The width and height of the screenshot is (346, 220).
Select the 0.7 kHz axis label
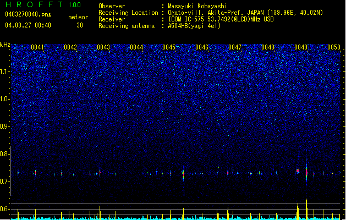point(4,182)
